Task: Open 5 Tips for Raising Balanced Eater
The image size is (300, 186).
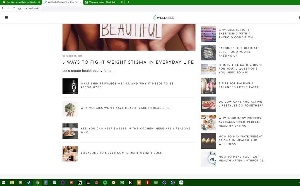Action: (x=238, y=85)
